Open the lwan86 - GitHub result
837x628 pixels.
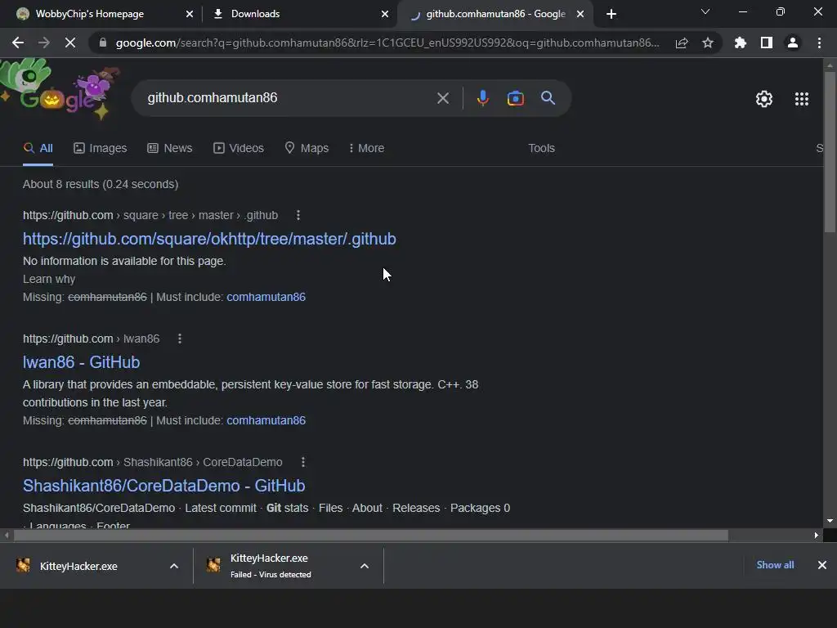point(81,362)
